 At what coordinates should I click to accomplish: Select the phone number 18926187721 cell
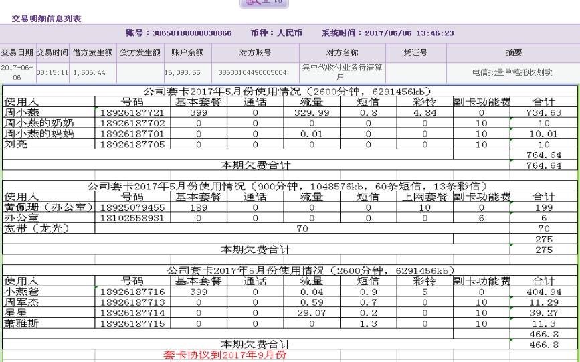click(x=132, y=113)
